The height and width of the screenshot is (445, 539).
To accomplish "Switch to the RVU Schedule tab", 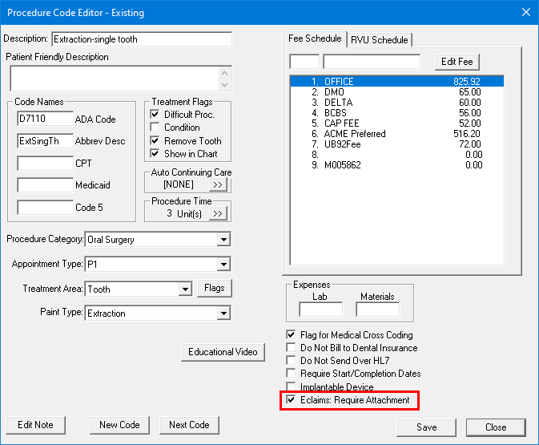I will 379,40.
